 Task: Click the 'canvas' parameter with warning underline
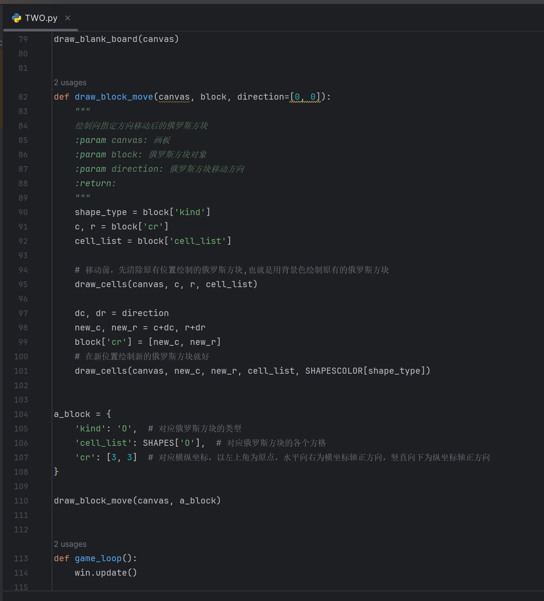[x=174, y=97]
